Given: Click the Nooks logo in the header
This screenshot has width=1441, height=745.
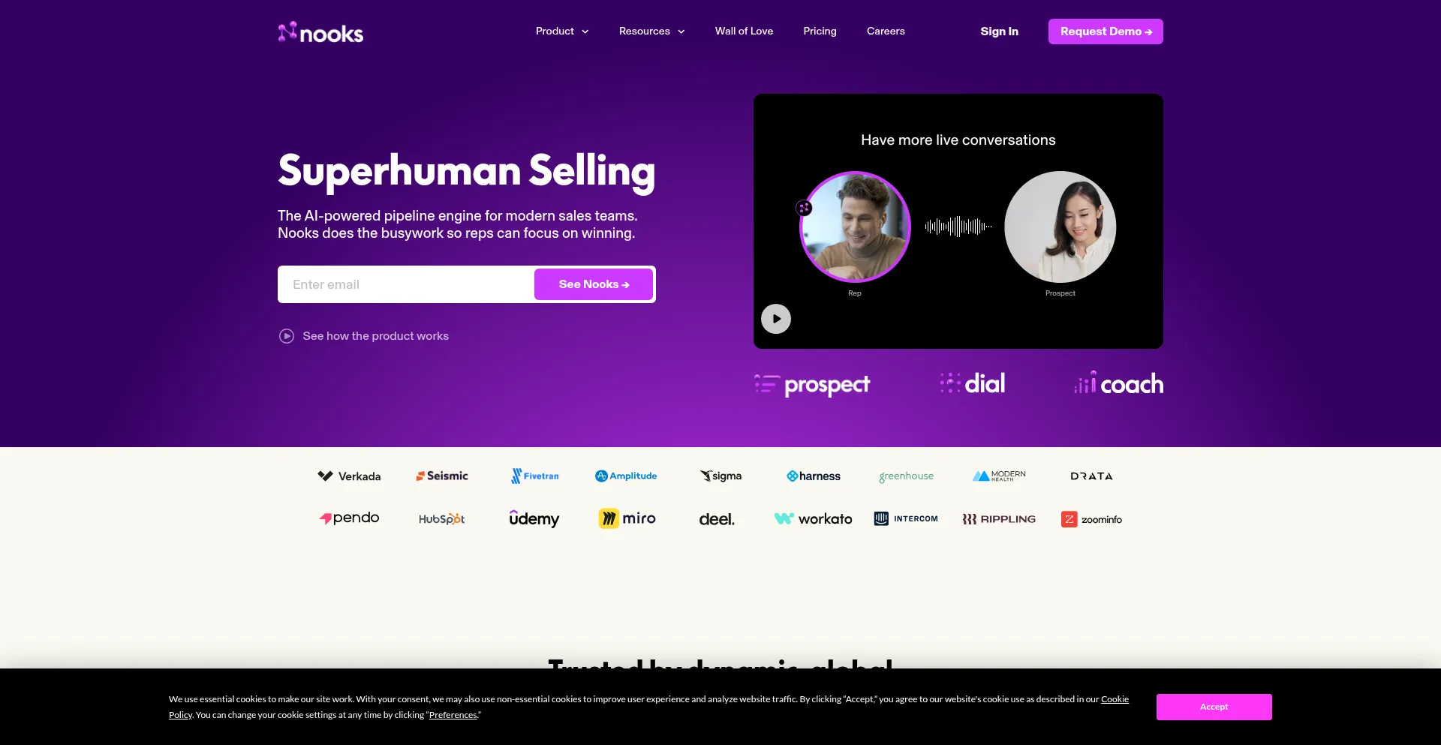Looking at the screenshot, I should pos(320,32).
